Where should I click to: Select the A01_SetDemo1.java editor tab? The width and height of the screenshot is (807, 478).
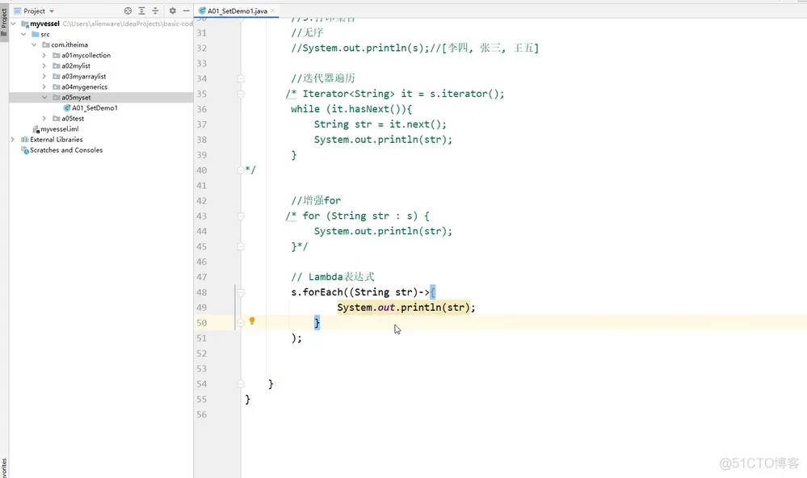(x=237, y=10)
